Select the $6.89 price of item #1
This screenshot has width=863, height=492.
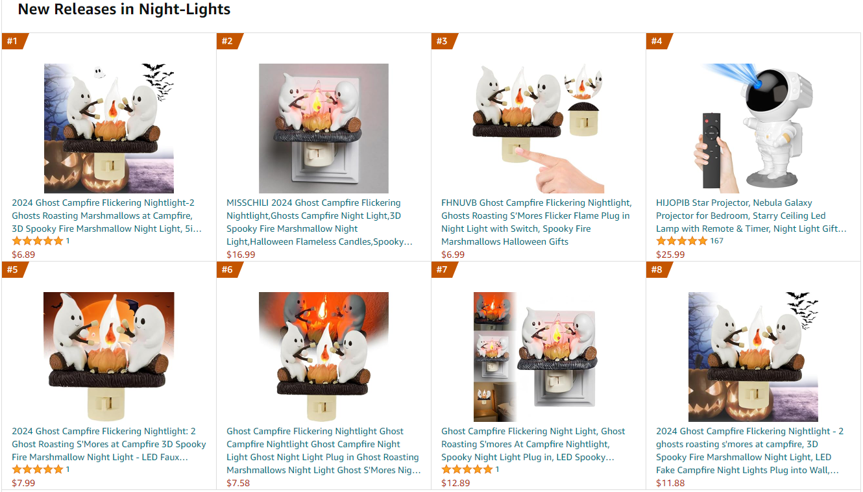point(23,254)
